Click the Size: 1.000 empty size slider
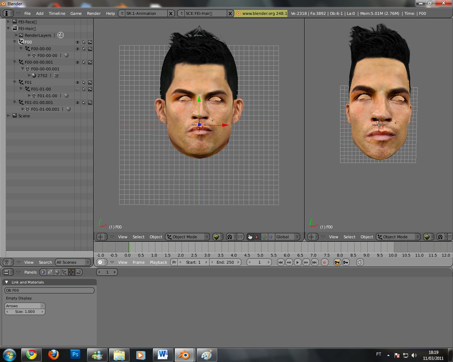This screenshot has width=453, height=362. pos(25,312)
